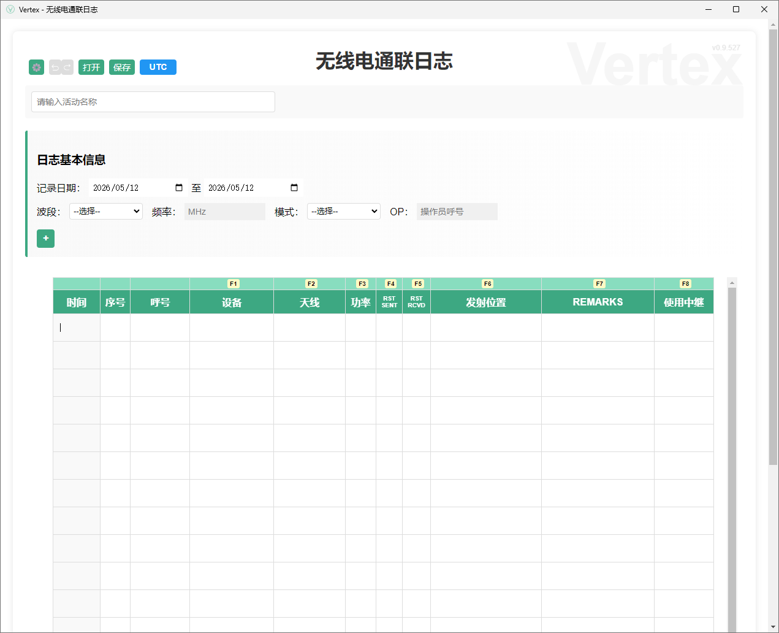Viewport: 779px width, 633px height.
Task: Click the table scrollbar up arrow
Action: (732, 283)
